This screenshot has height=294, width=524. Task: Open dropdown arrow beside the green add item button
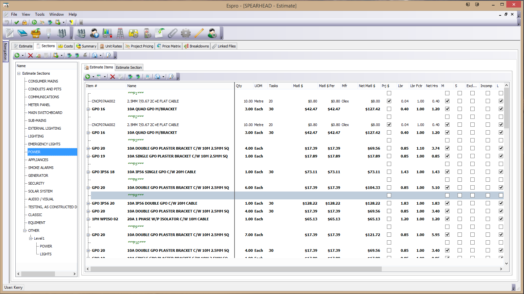pos(93,77)
